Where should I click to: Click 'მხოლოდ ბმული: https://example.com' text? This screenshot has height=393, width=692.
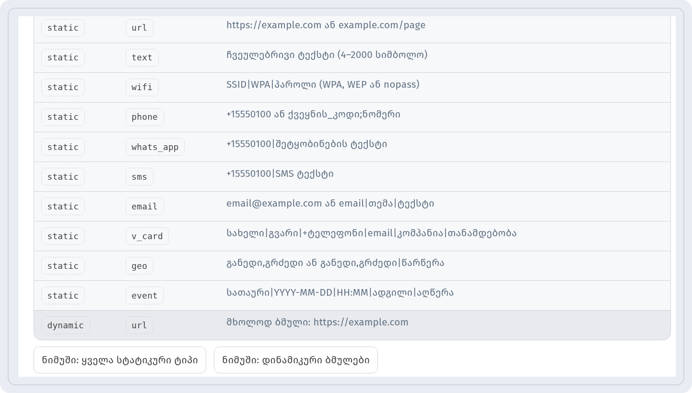tap(317, 322)
